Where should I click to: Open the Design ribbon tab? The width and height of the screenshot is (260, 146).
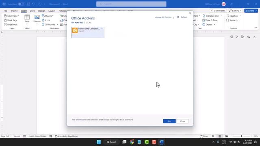(x=41, y=11)
